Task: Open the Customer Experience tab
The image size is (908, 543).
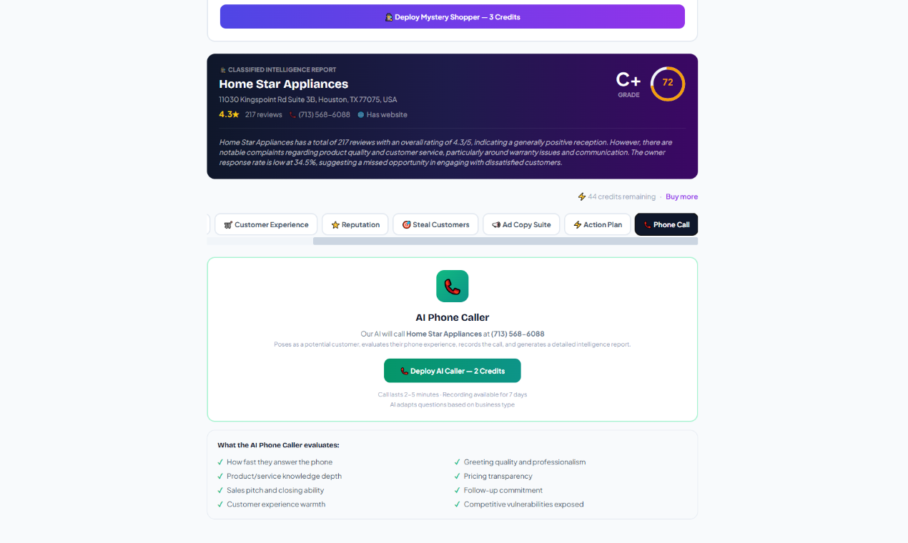Action: tap(266, 224)
